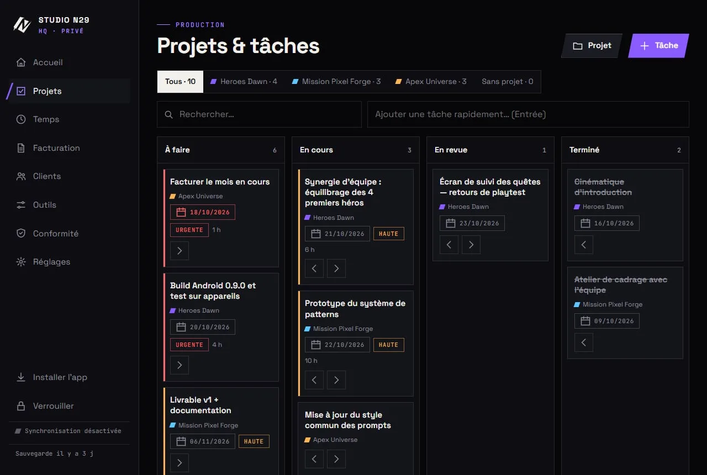This screenshot has height=475, width=707.
Task: Go to Facturation in the sidebar
Action: point(69,148)
